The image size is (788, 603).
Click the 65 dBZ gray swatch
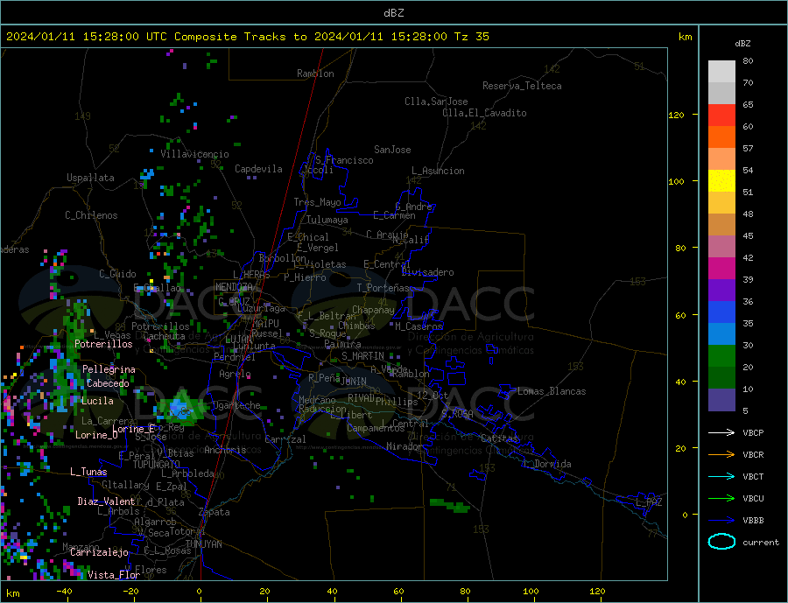721,93
